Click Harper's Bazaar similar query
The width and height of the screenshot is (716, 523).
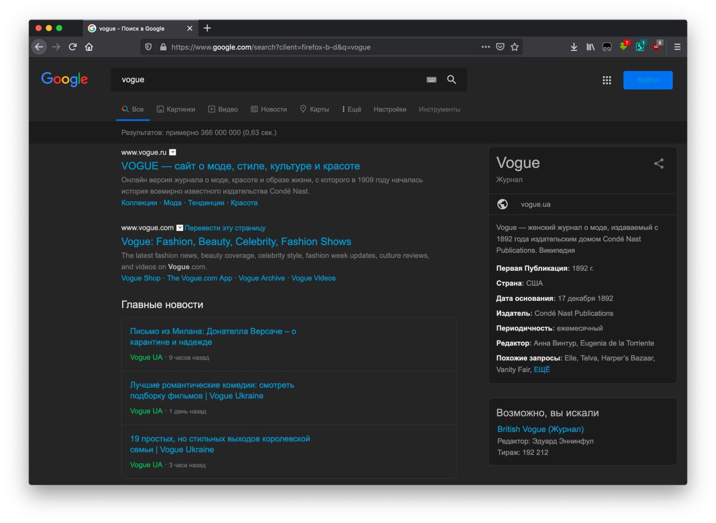click(x=628, y=358)
